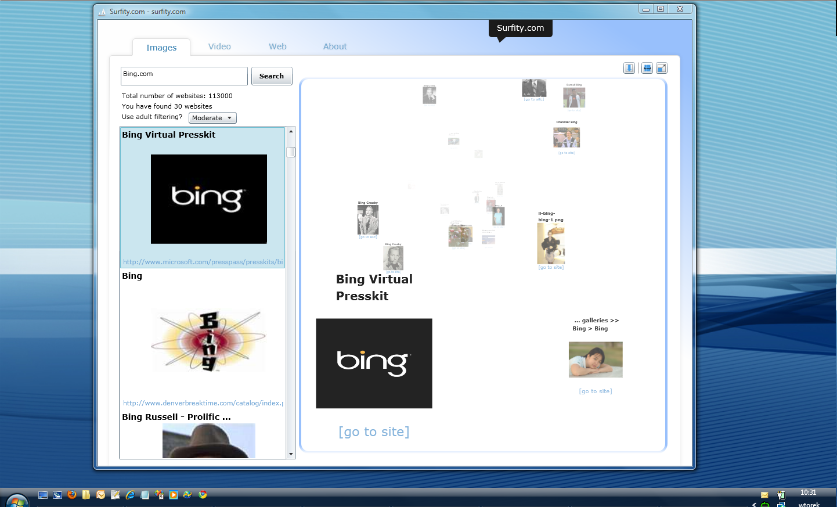
Task: Click the large bing logo in preview canvas
Action: pyautogui.click(x=374, y=364)
